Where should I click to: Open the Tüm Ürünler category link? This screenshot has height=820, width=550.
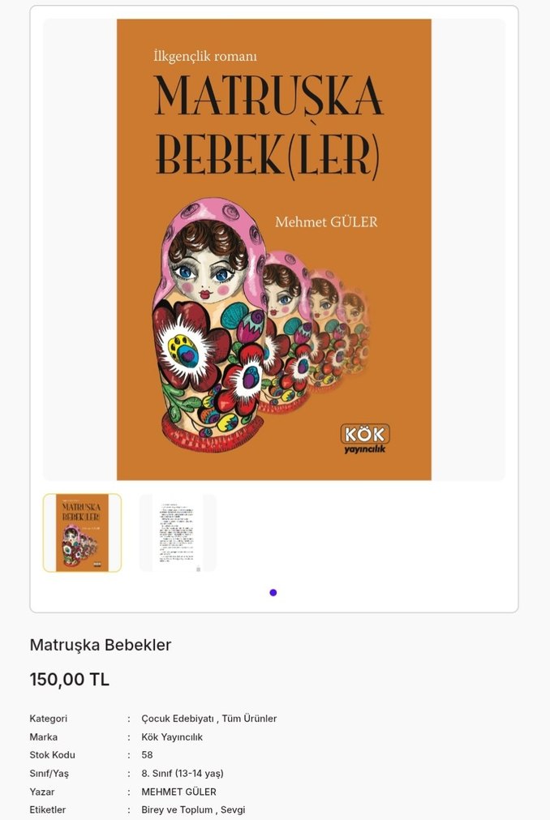(249, 719)
